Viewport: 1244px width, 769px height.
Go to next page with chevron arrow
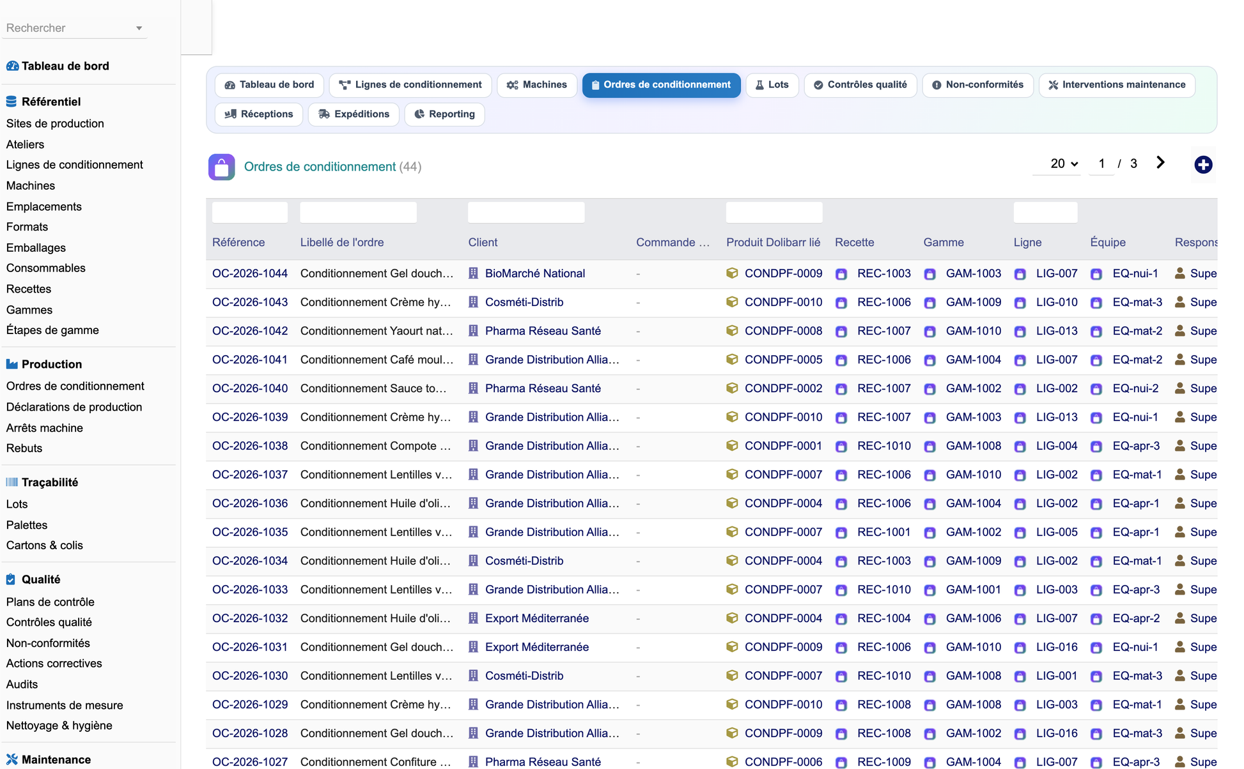pyautogui.click(x=1160, y=163)
